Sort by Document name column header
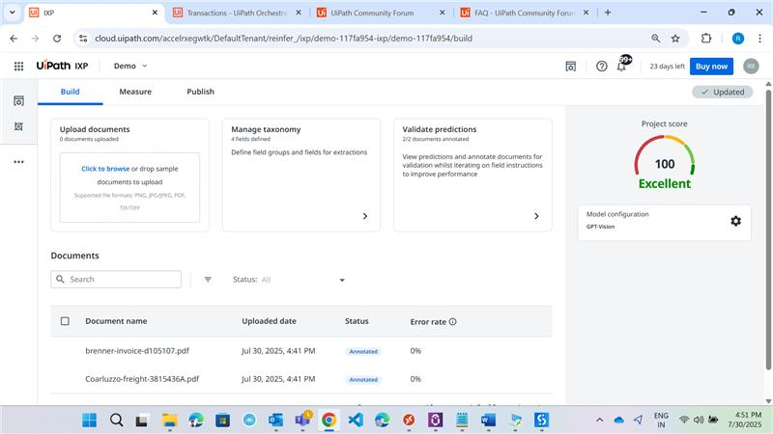773x434 pixels. [x=116, y=321]
